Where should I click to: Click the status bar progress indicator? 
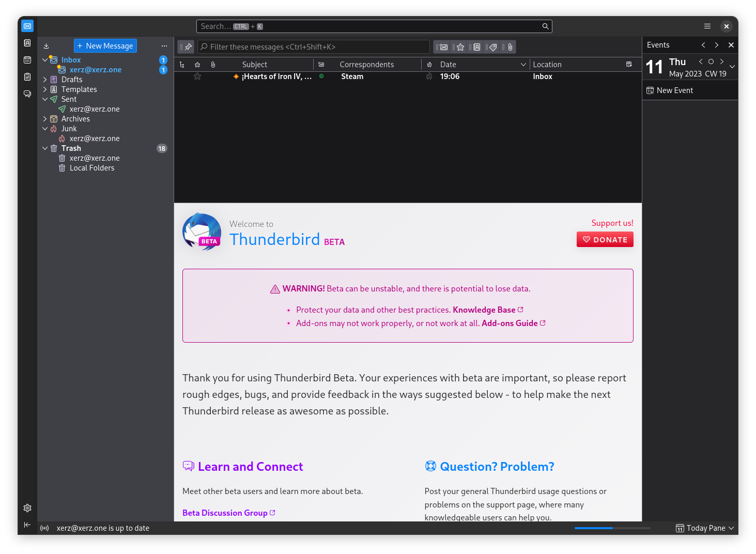(x=612, y=528)
